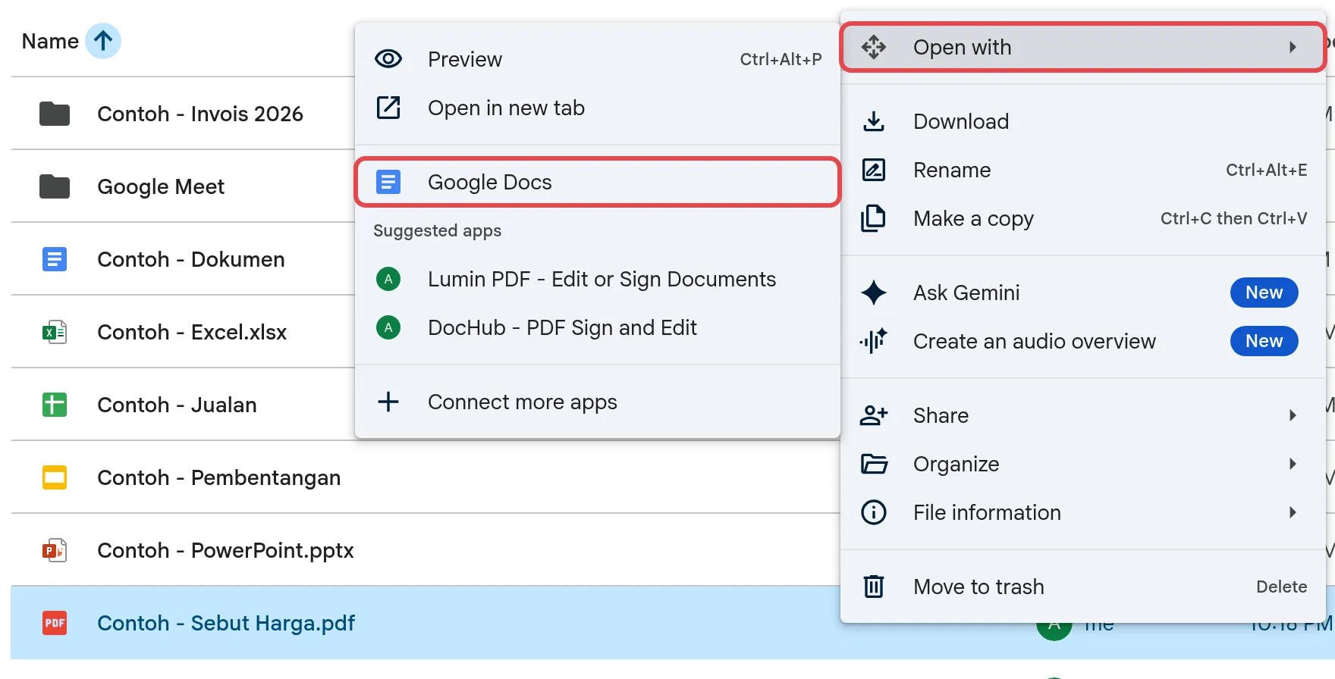Click the Open with move-arrows icon
1335x679 pixels.
[874, 47]
